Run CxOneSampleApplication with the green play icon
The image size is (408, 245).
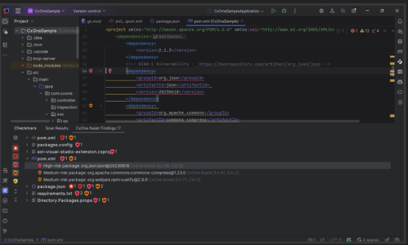click(x=273, y=11)
